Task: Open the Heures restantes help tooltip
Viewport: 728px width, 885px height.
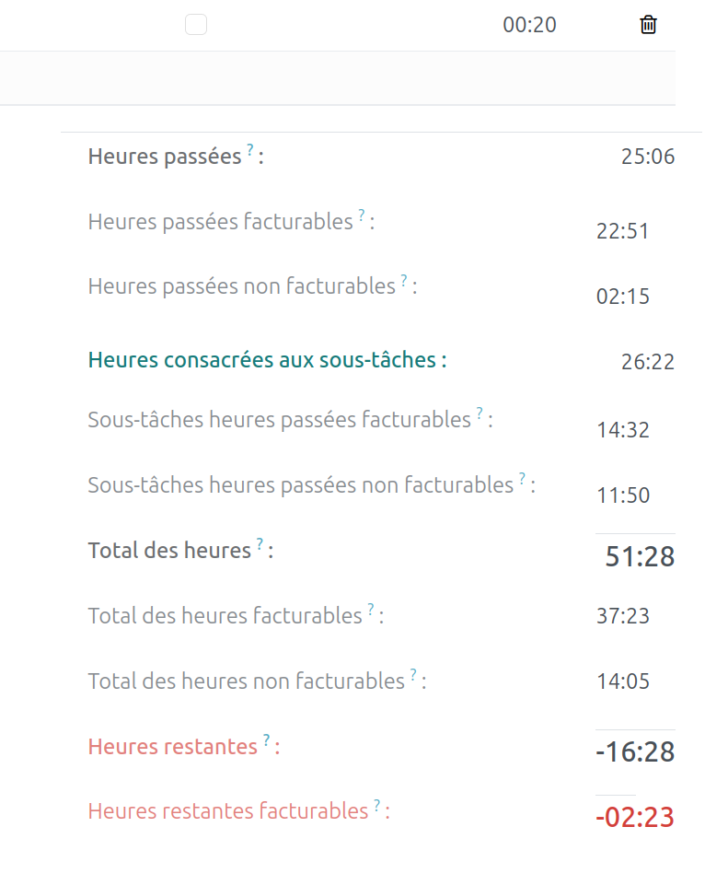Action: (x=266, y=739)
